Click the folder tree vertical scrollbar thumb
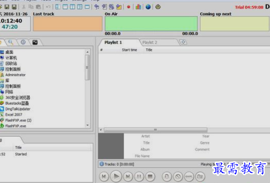Viewport: 270px width, 183px height. [88, 68]
